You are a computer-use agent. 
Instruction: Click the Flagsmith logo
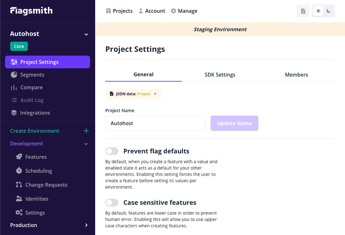click(x=31, y=11)
